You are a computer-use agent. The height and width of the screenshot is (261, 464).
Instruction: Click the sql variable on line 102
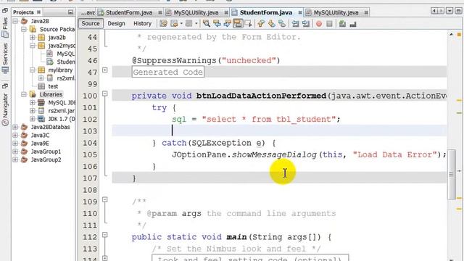[179, 119]
